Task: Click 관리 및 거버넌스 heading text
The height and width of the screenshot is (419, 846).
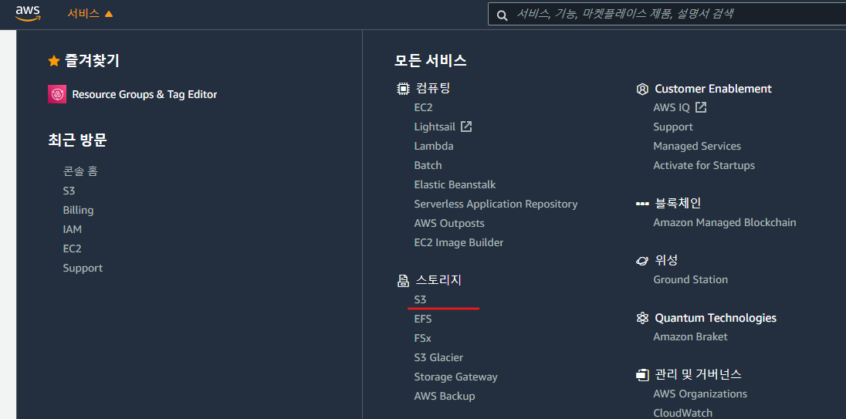Action: [698, 374]
